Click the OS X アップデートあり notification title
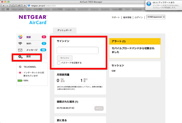This screenshot has height=123, width=182. [164, 3]
